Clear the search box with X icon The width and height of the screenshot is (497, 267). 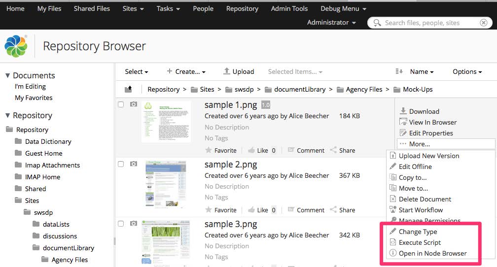click(x=484, y=23)
